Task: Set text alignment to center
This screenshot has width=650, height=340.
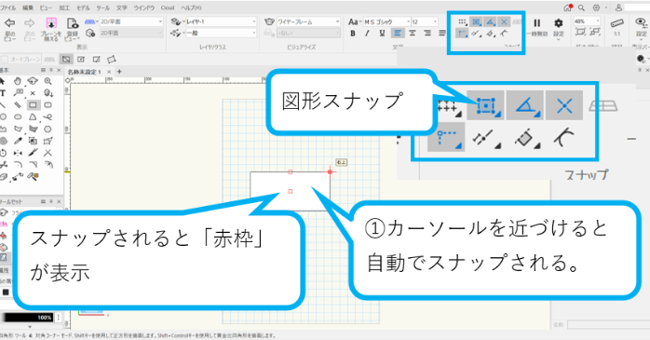Action: point(413,34)
